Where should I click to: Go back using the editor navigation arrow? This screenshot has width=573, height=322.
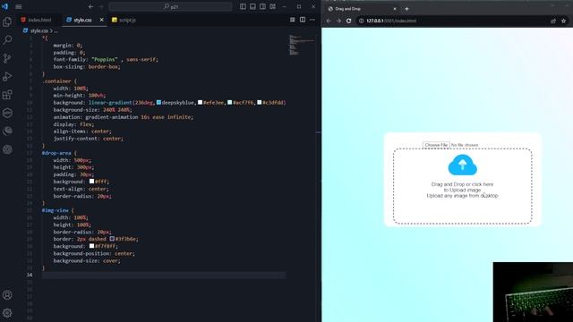click(90, 6)
